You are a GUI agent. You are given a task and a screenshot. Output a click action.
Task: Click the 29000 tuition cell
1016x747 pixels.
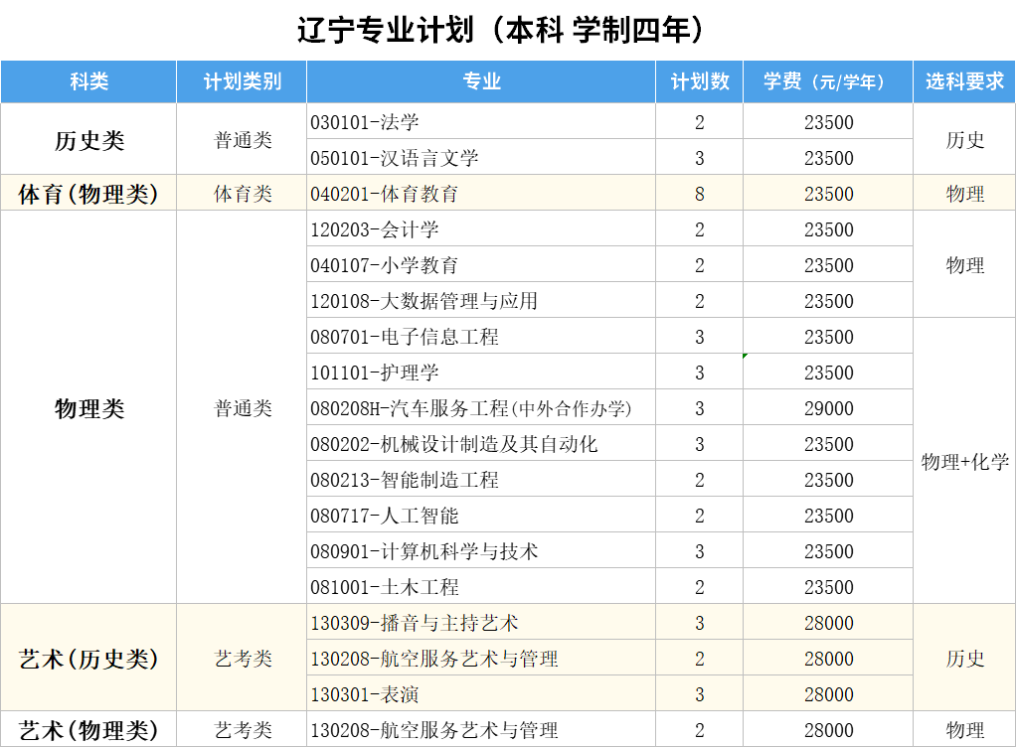(828, 408)
